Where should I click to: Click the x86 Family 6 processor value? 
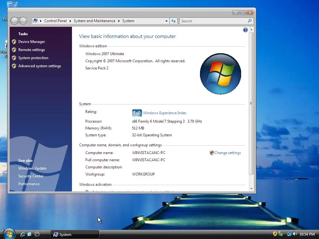pos(167,121)
